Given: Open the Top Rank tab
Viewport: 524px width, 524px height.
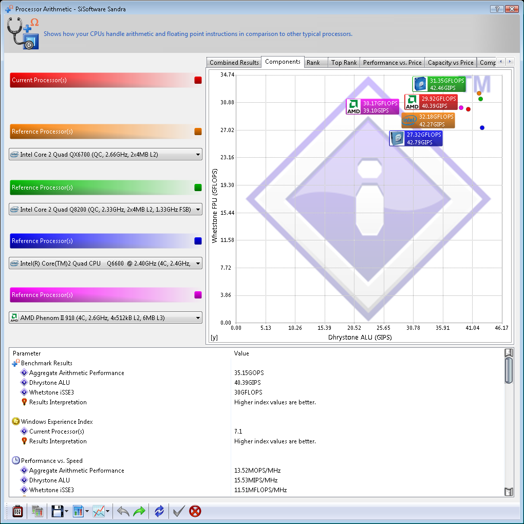Looking at the screenshot, I should pyautogui.click(x=344, y=63).
